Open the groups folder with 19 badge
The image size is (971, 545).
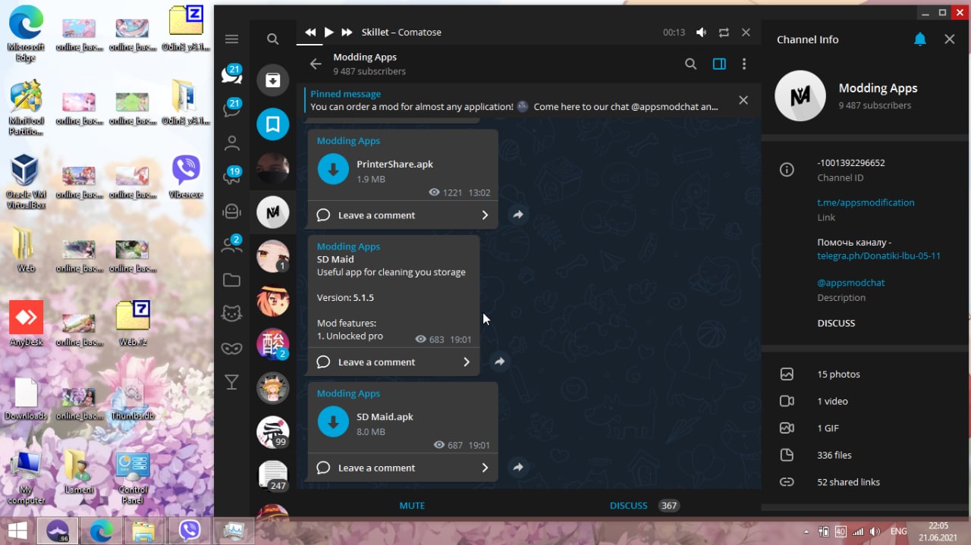231,177
